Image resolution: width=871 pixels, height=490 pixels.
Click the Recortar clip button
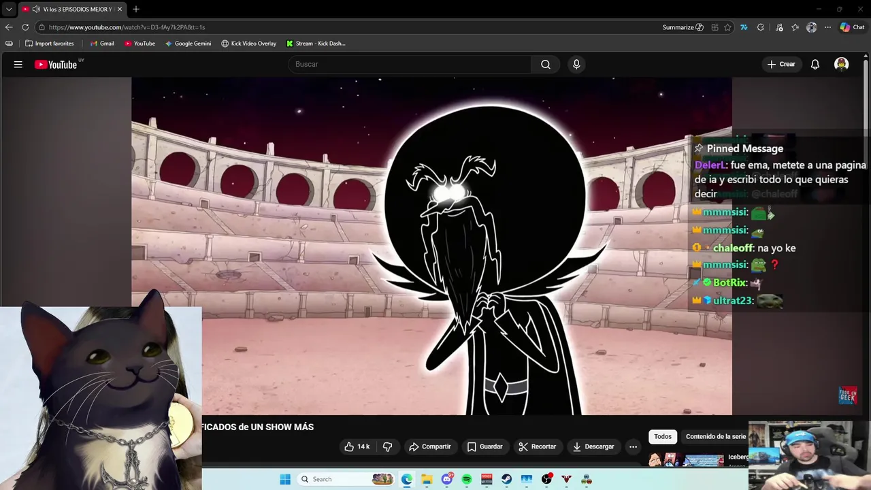[537, 446]
